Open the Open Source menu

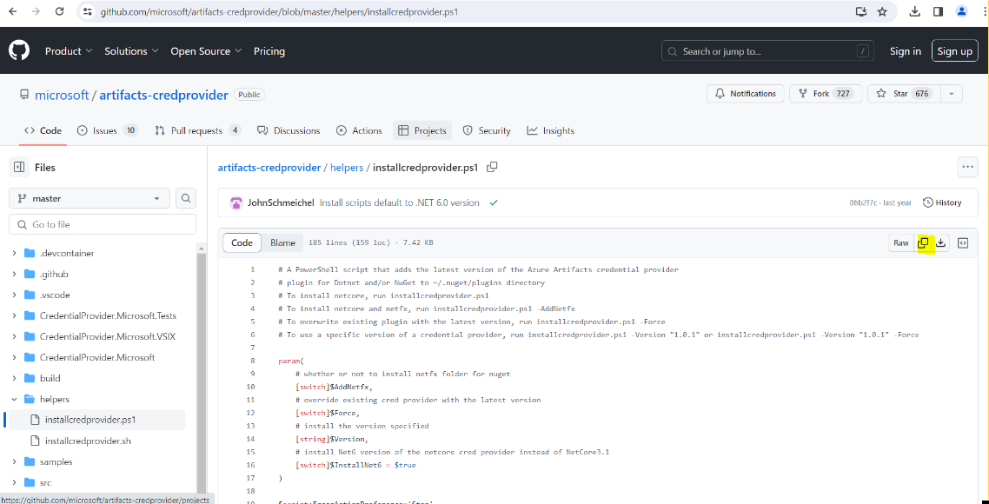(x=206, y=51)
